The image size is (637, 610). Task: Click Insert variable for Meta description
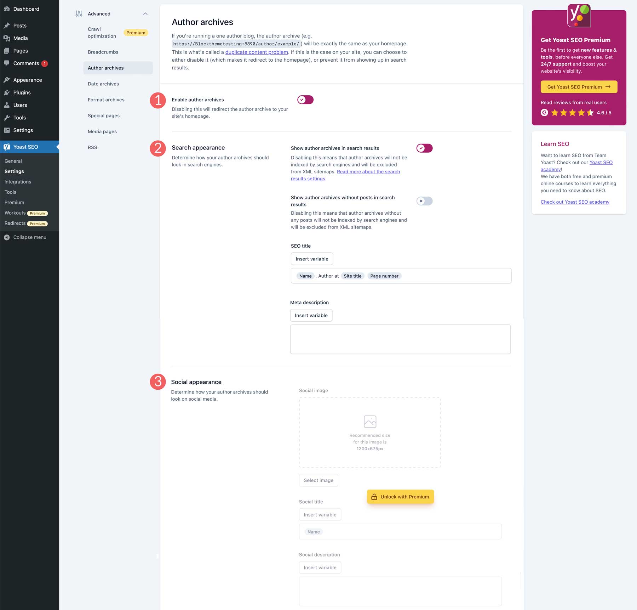[x=311, y=316]
